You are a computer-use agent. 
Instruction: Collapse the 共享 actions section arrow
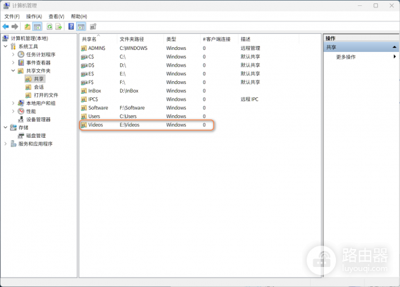(x=395, y=47)
